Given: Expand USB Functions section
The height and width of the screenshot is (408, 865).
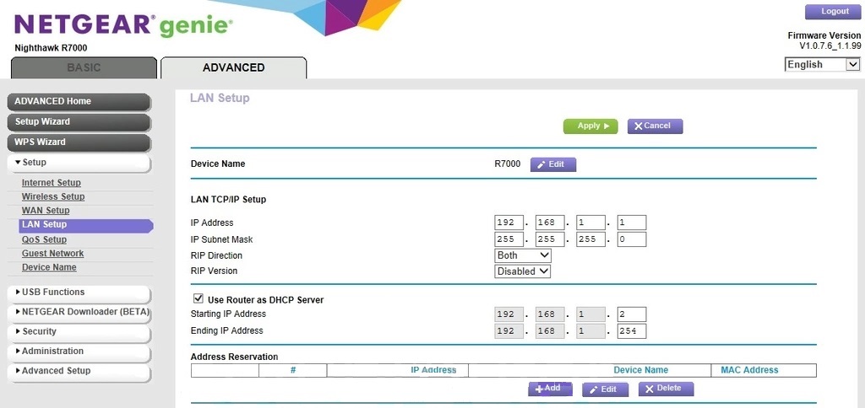Looking at the screenshot, I should [79, 293].
